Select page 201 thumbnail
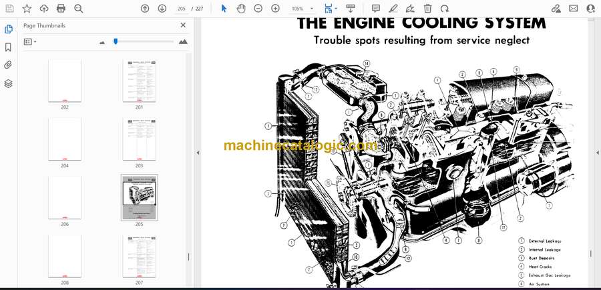Viewport: 601px width, 290px height. pos(139,81)
